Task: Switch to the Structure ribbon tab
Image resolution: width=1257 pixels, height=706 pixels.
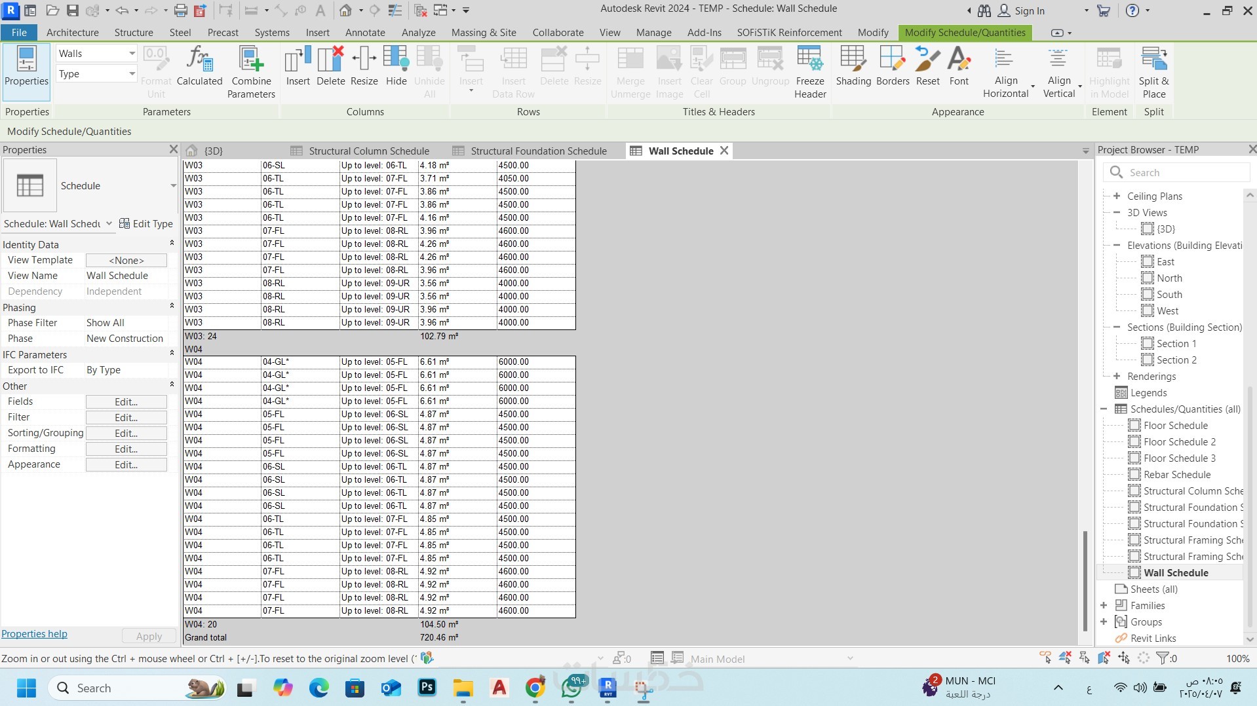Action: click(x=134, y=32)
